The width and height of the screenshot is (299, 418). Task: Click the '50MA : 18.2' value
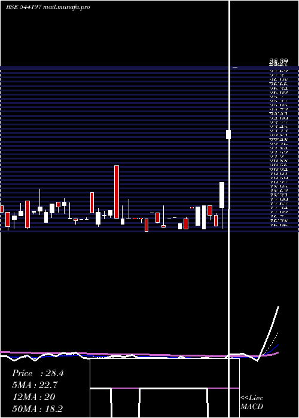[38, 408]
